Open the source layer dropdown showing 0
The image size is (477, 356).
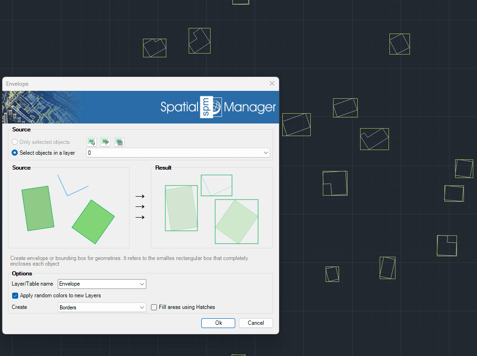pos(178,153)
